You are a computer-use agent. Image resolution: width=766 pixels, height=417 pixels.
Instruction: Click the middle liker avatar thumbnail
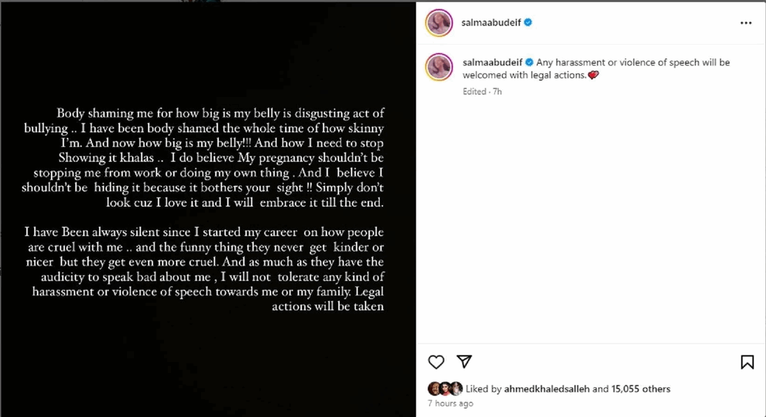pyautogui.click(x=445, y=388)
